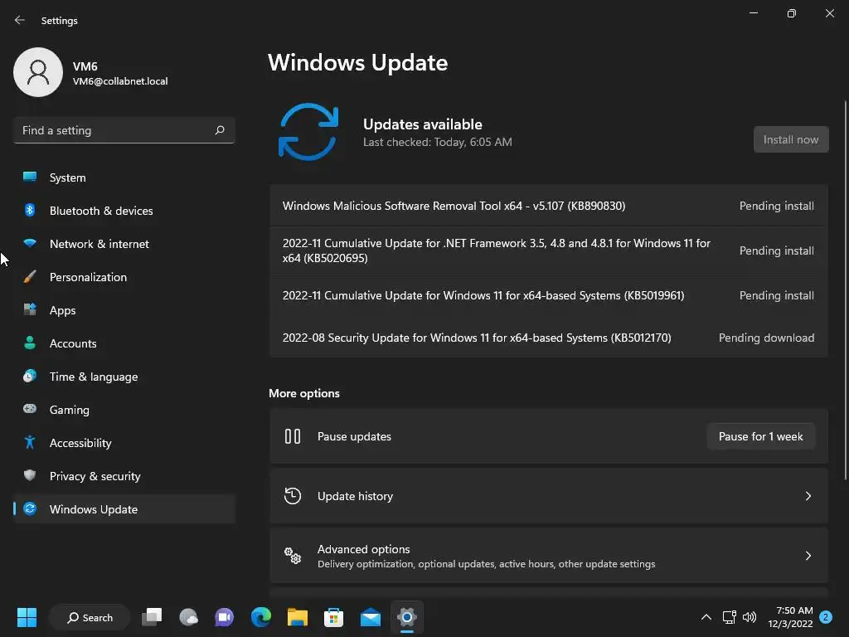Click the Personalization paintbrush icon

tap(30, 277)
